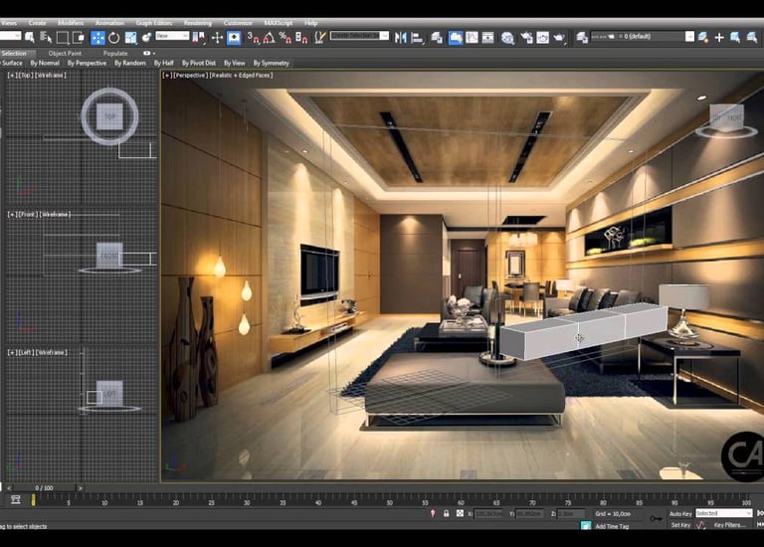This screenshot has height=547, width=764.
Task: Switch to the Populate ribbon tab
Action: pyautogui.click(x=115, y=53)
